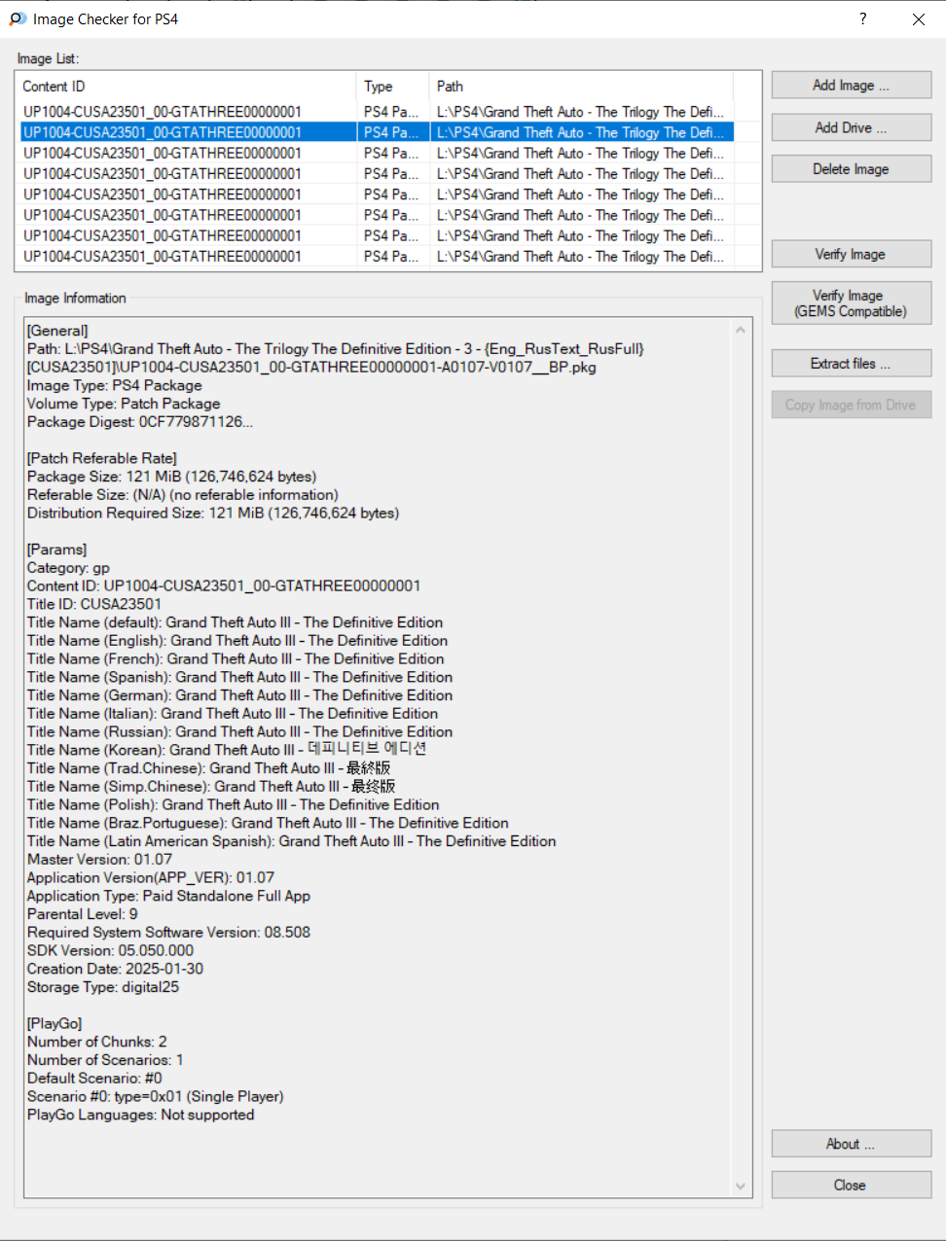Click the 'Title Name (French)' line
The width and height of the screenshot is (946, 1241).
coord(236,658)
